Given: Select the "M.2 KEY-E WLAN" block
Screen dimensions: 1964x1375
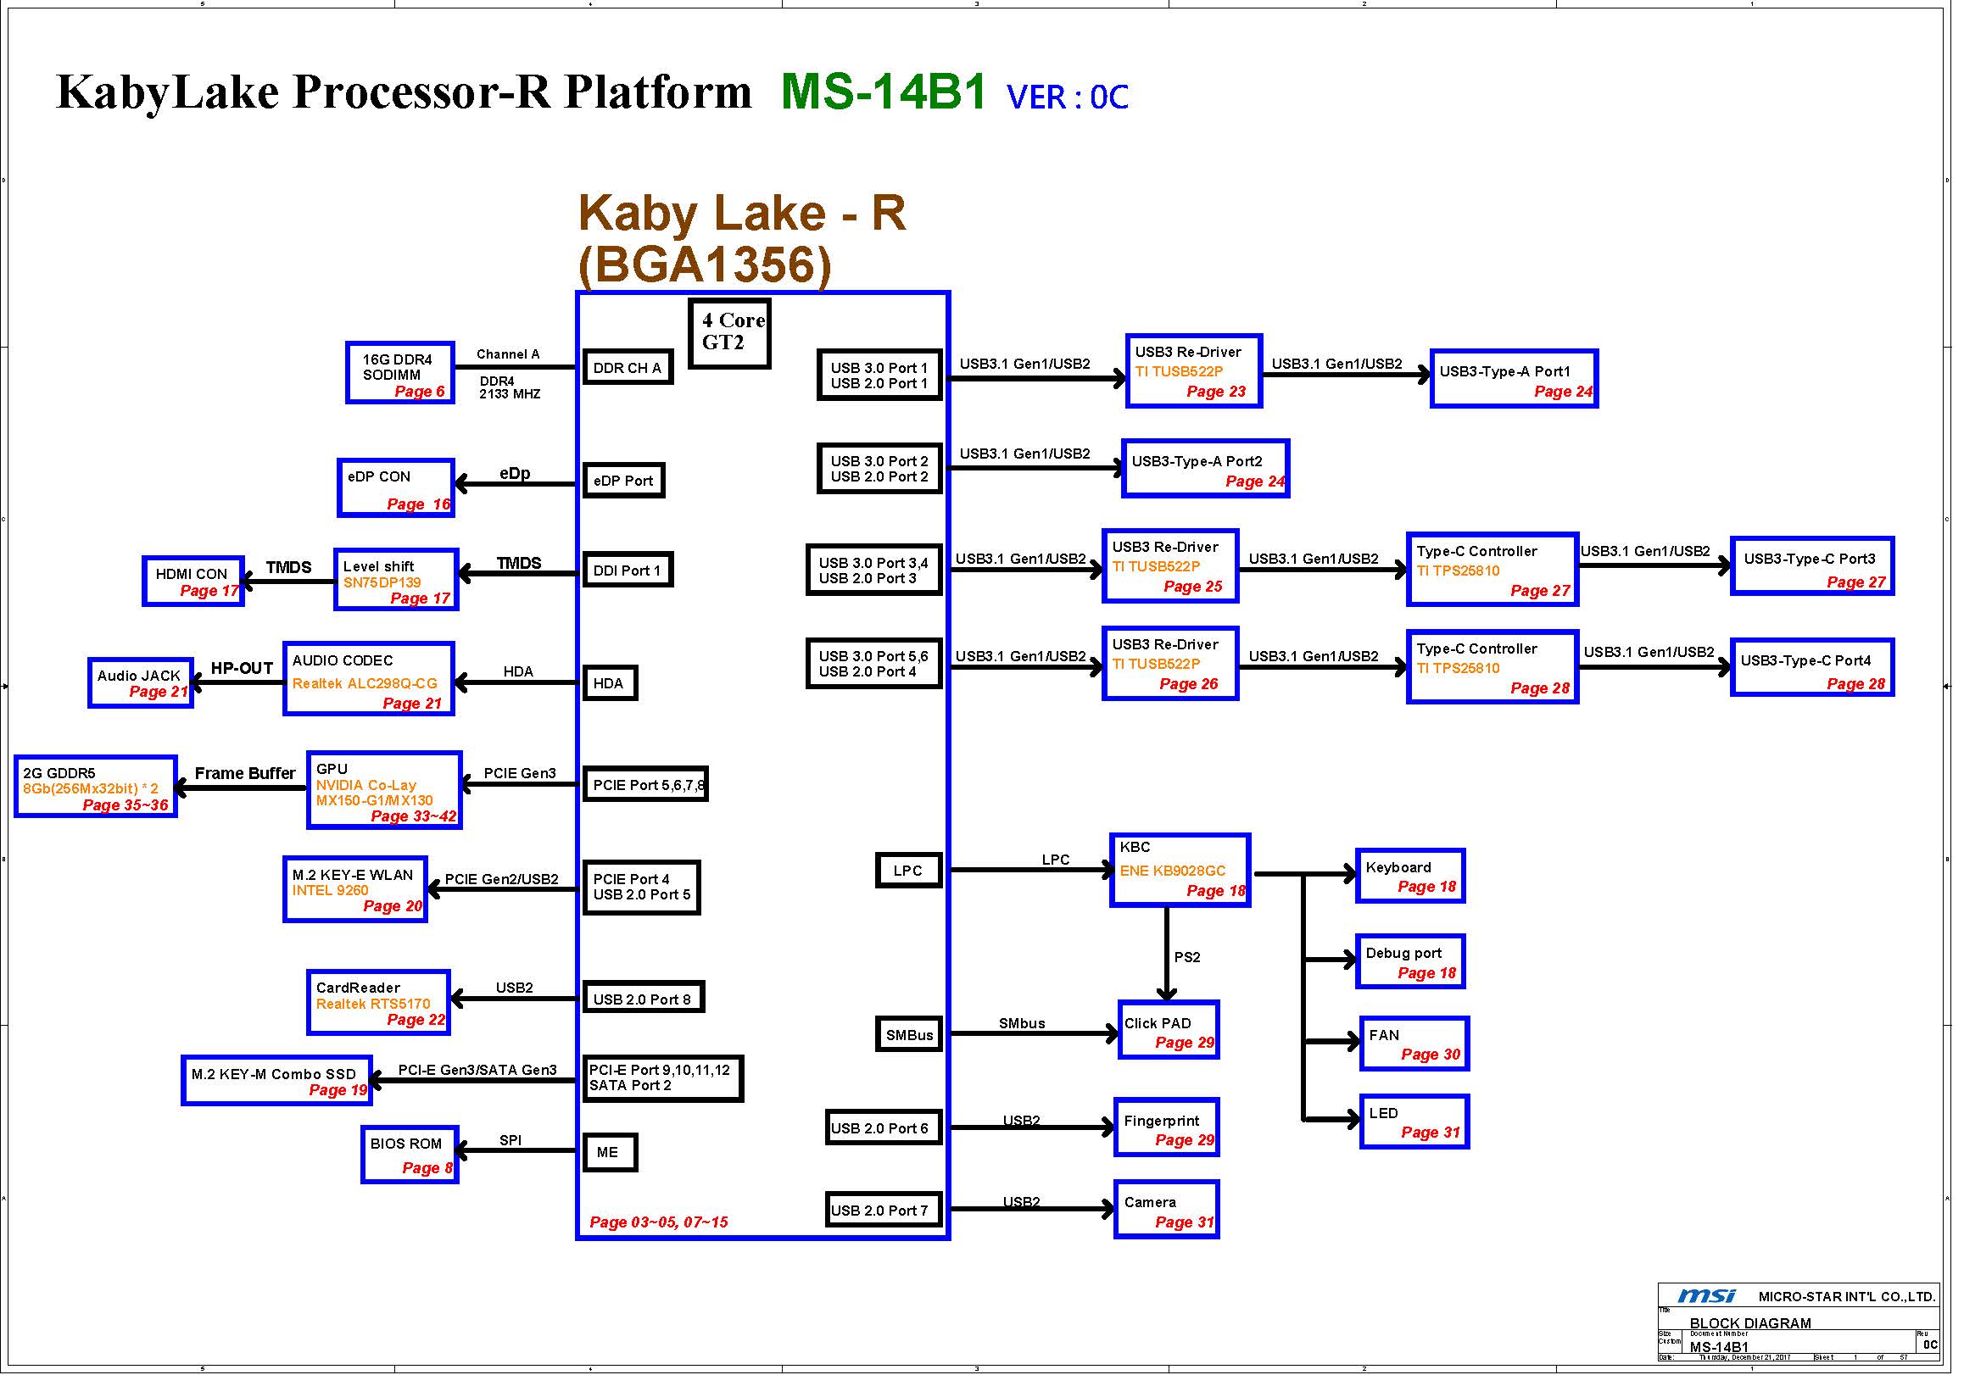Looking at the screenshot, I should pos(355,889).
